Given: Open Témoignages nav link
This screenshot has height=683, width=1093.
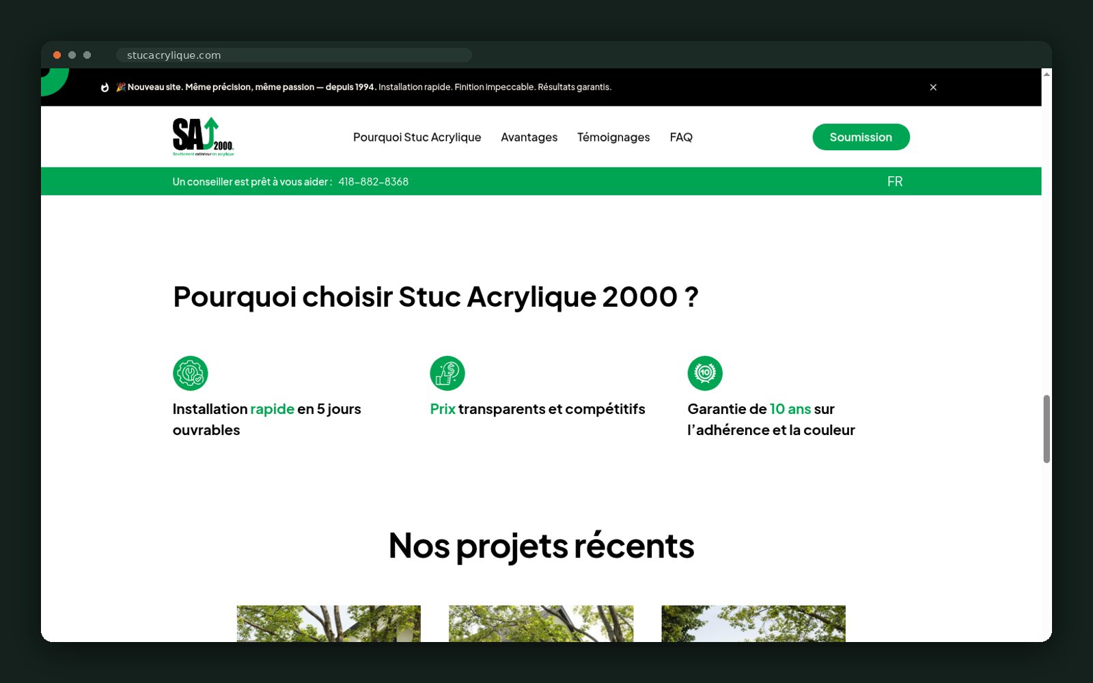Looking at the screenshot, I should pyautogui.click(x=613, y=137).
